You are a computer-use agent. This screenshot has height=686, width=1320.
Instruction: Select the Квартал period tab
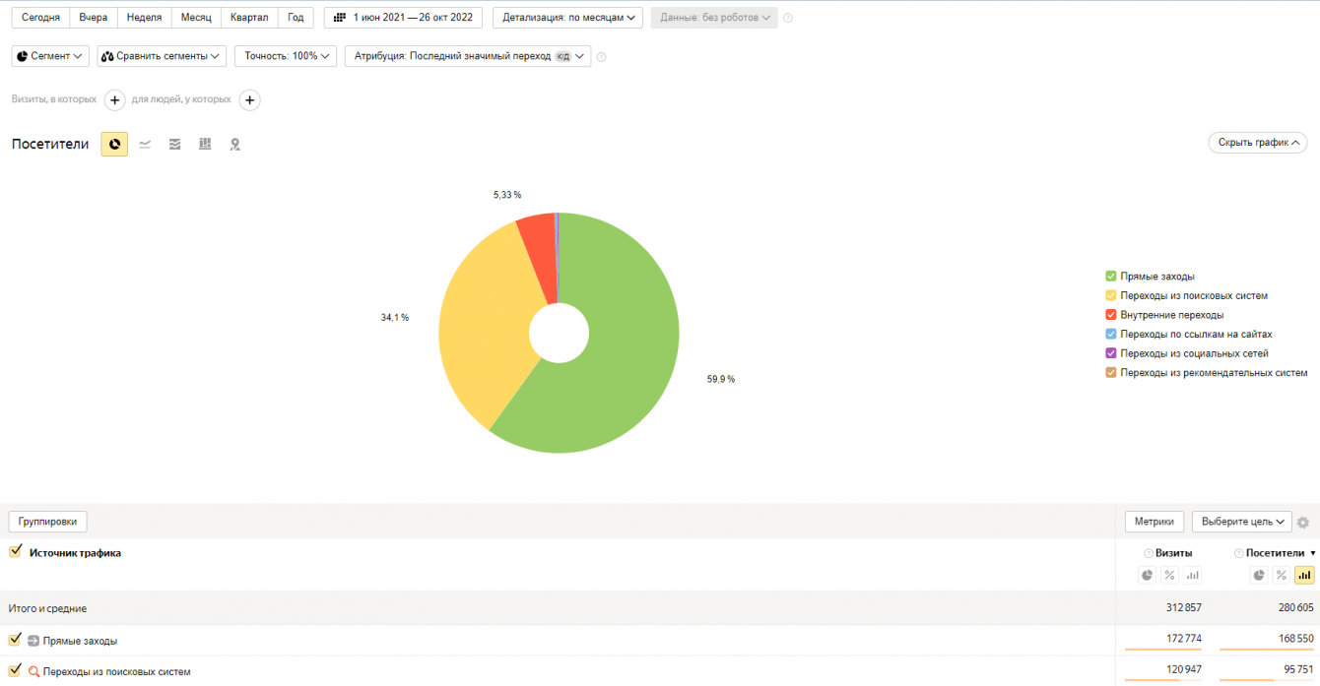coord(249,18)
